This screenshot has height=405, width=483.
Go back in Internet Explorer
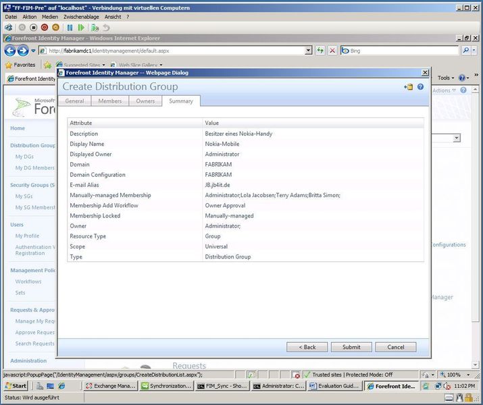click(x=10, y=51)
